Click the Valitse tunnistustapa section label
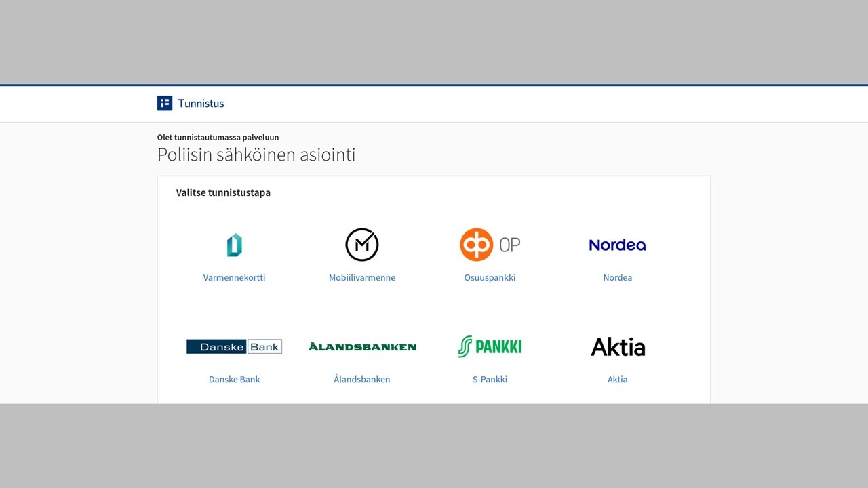 point(223,192)
